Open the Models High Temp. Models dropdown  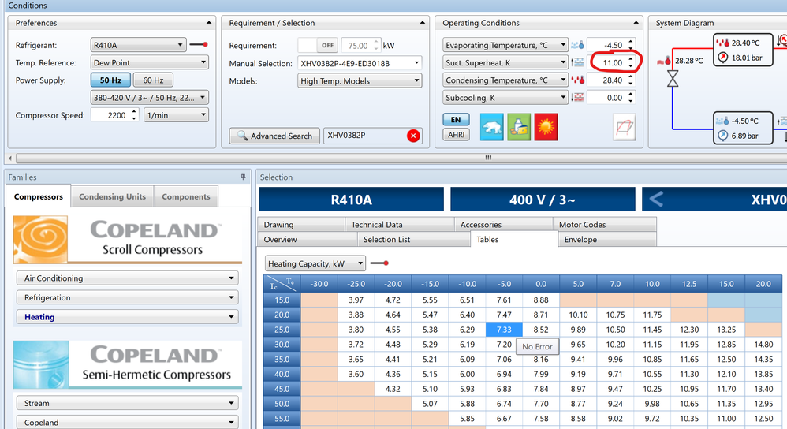click(359, 80)
